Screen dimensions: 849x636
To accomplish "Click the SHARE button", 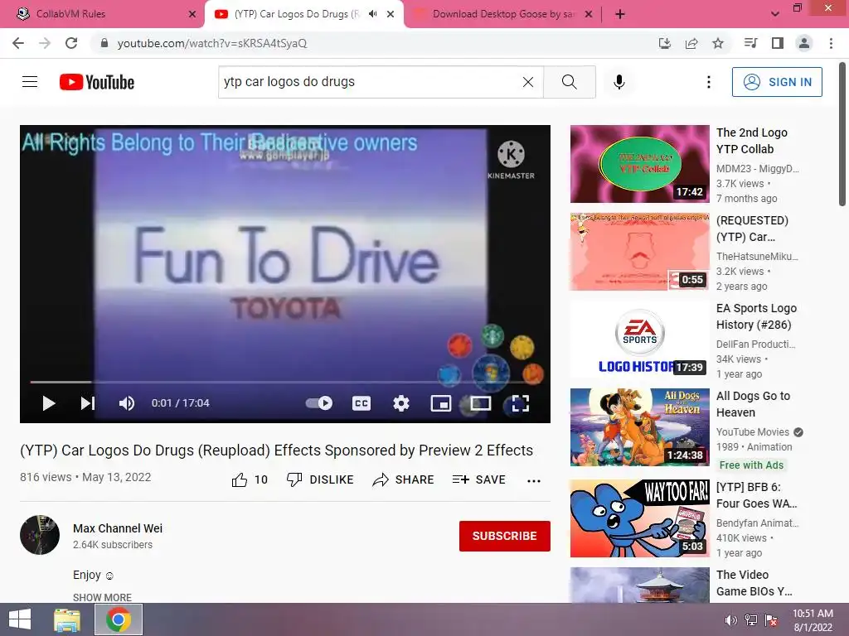I will [x=404, y=479].
